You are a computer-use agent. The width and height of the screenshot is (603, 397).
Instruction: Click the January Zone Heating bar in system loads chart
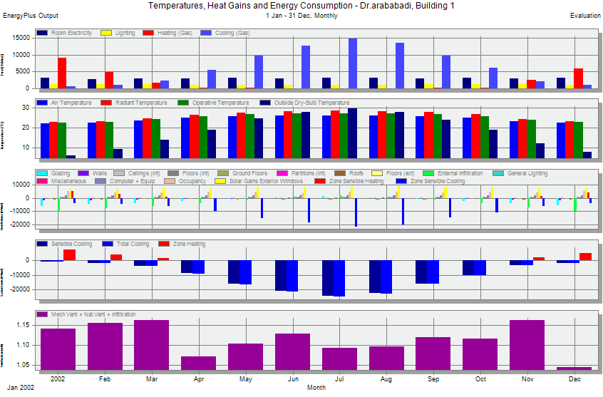click(70, 255)
